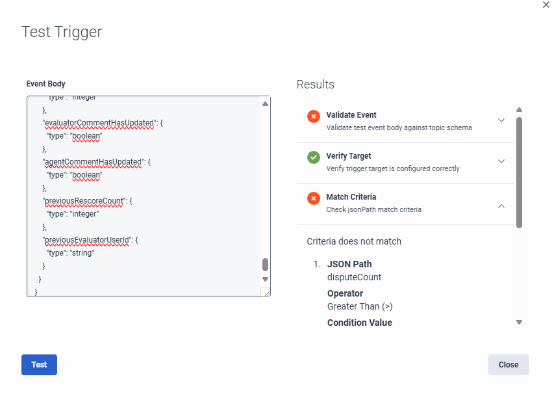
Task: Click the Verify Target heading
Action: [349, 156]
